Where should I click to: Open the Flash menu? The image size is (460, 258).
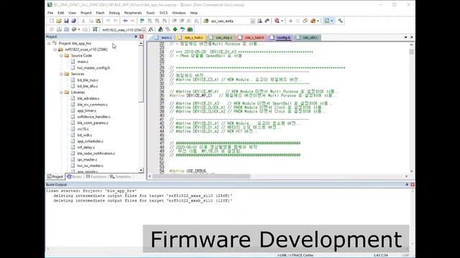point(100,13)
